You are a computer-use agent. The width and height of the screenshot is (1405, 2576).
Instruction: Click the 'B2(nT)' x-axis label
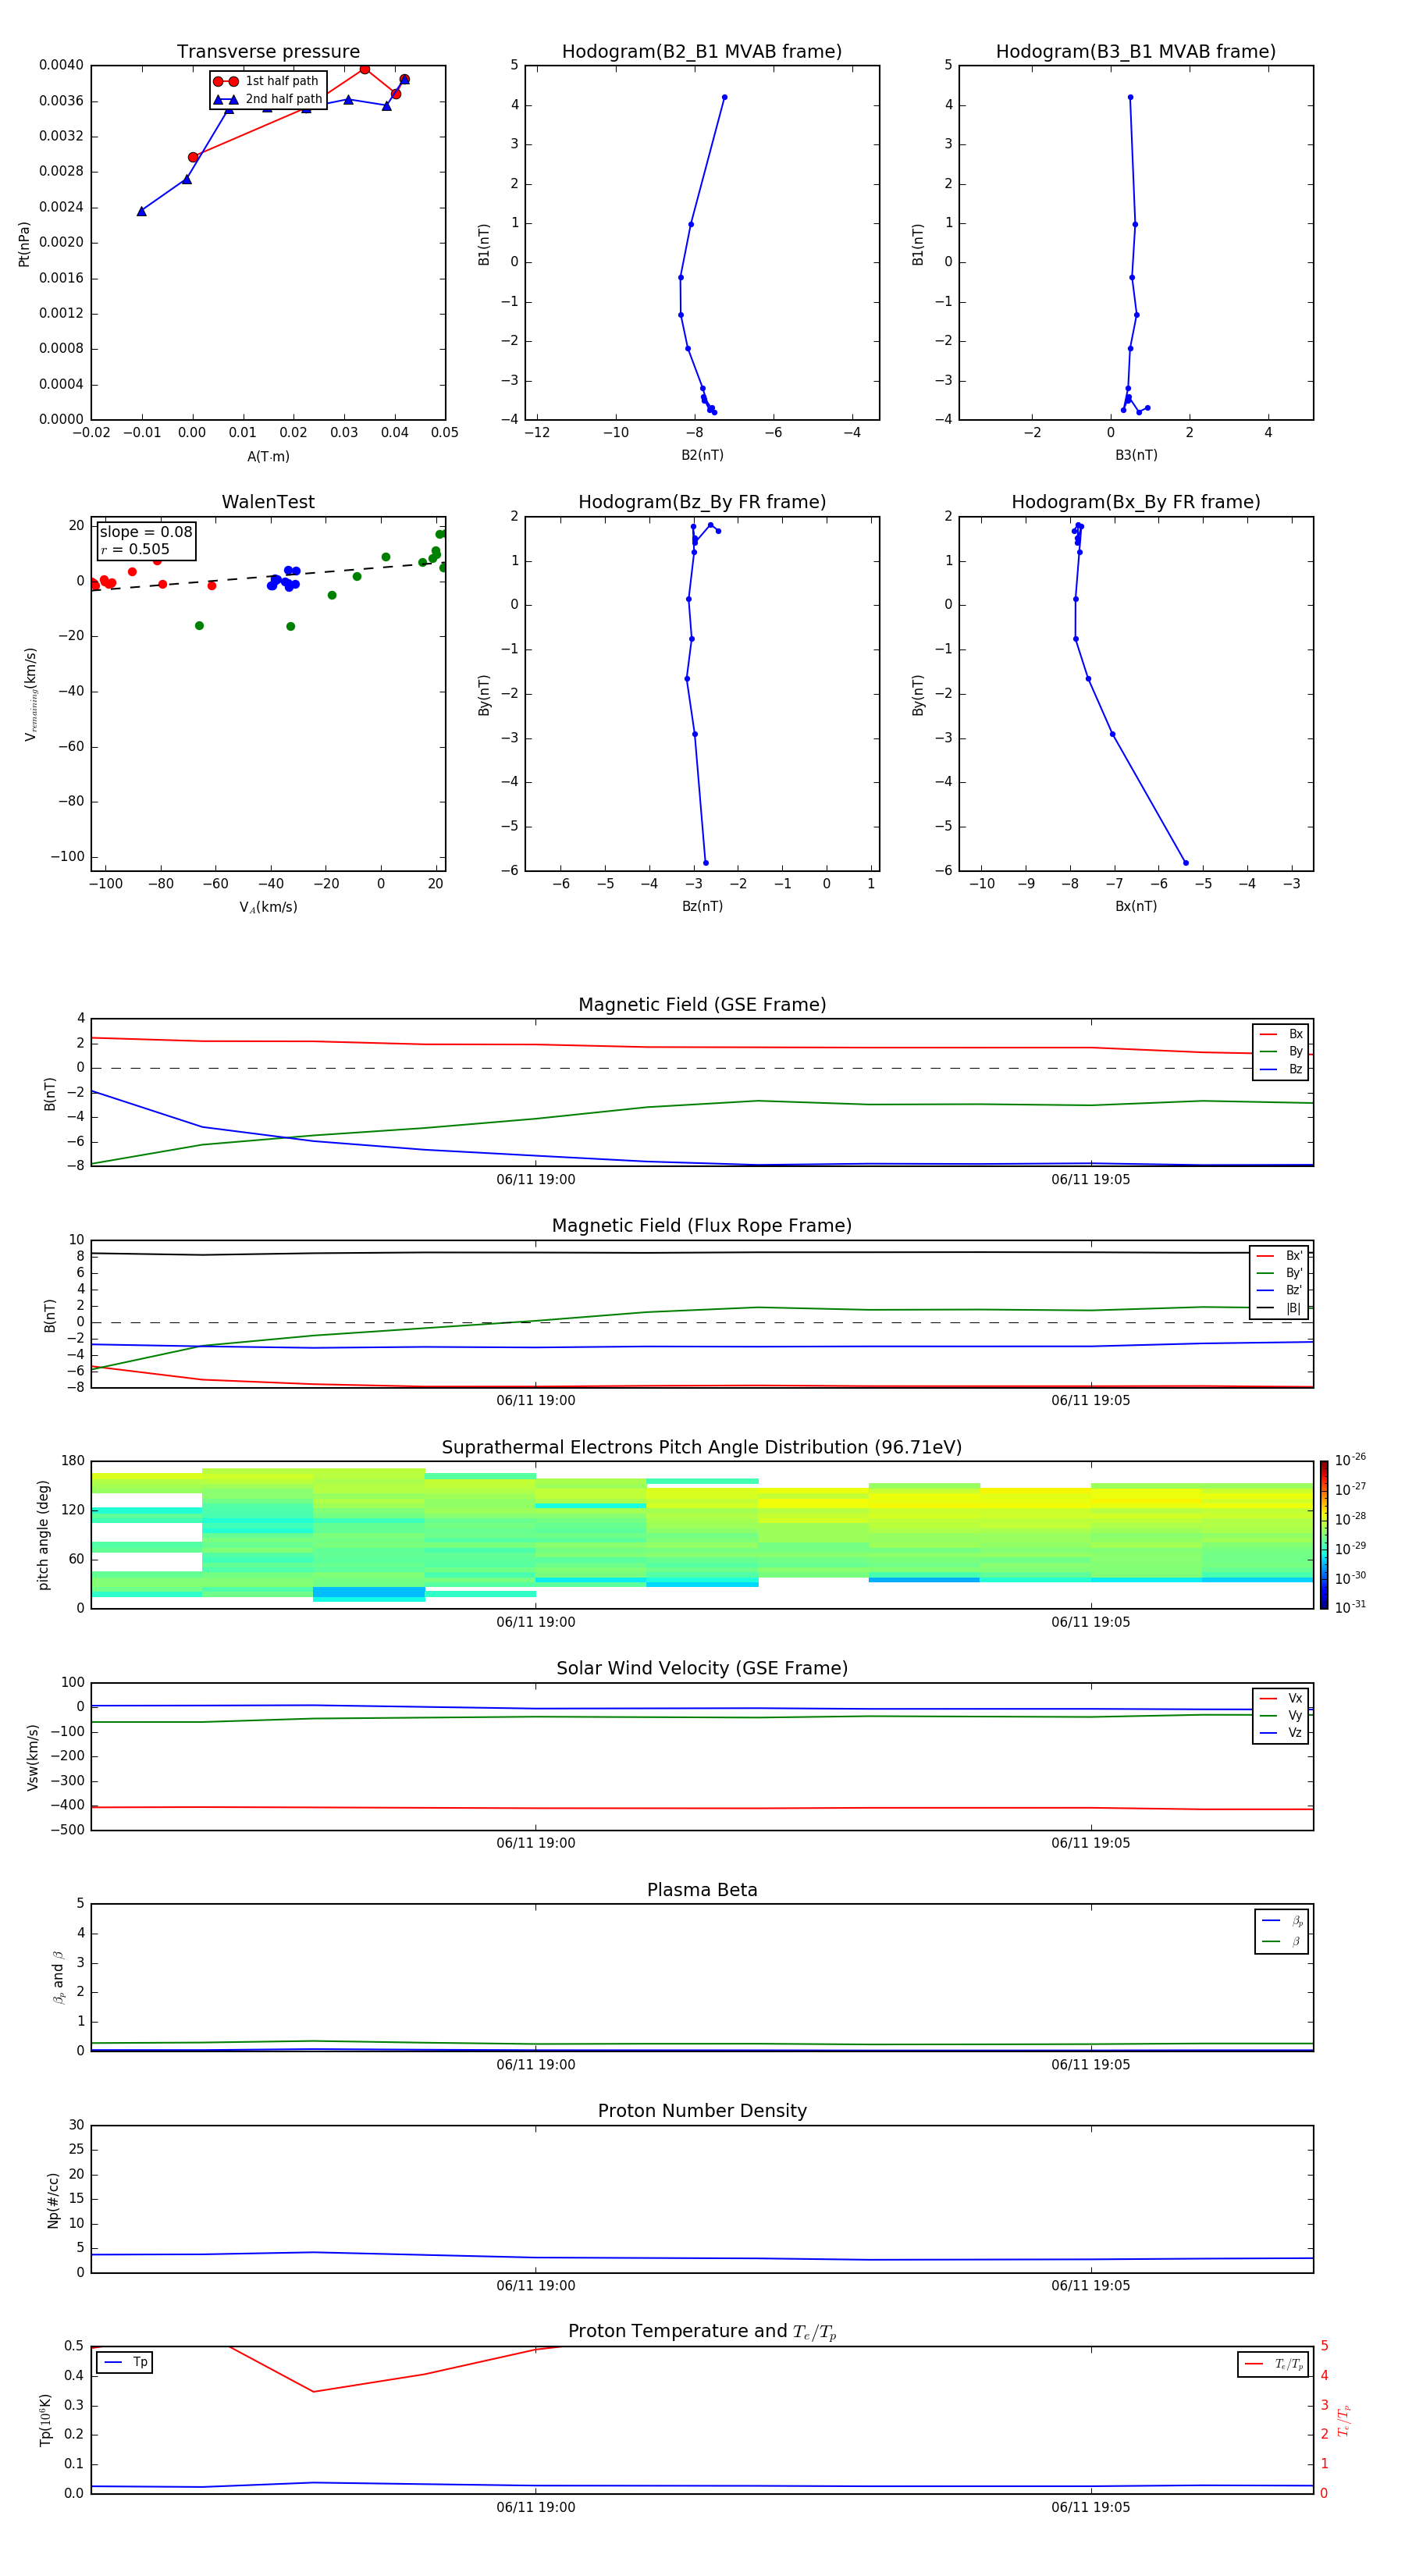[702, 455]
